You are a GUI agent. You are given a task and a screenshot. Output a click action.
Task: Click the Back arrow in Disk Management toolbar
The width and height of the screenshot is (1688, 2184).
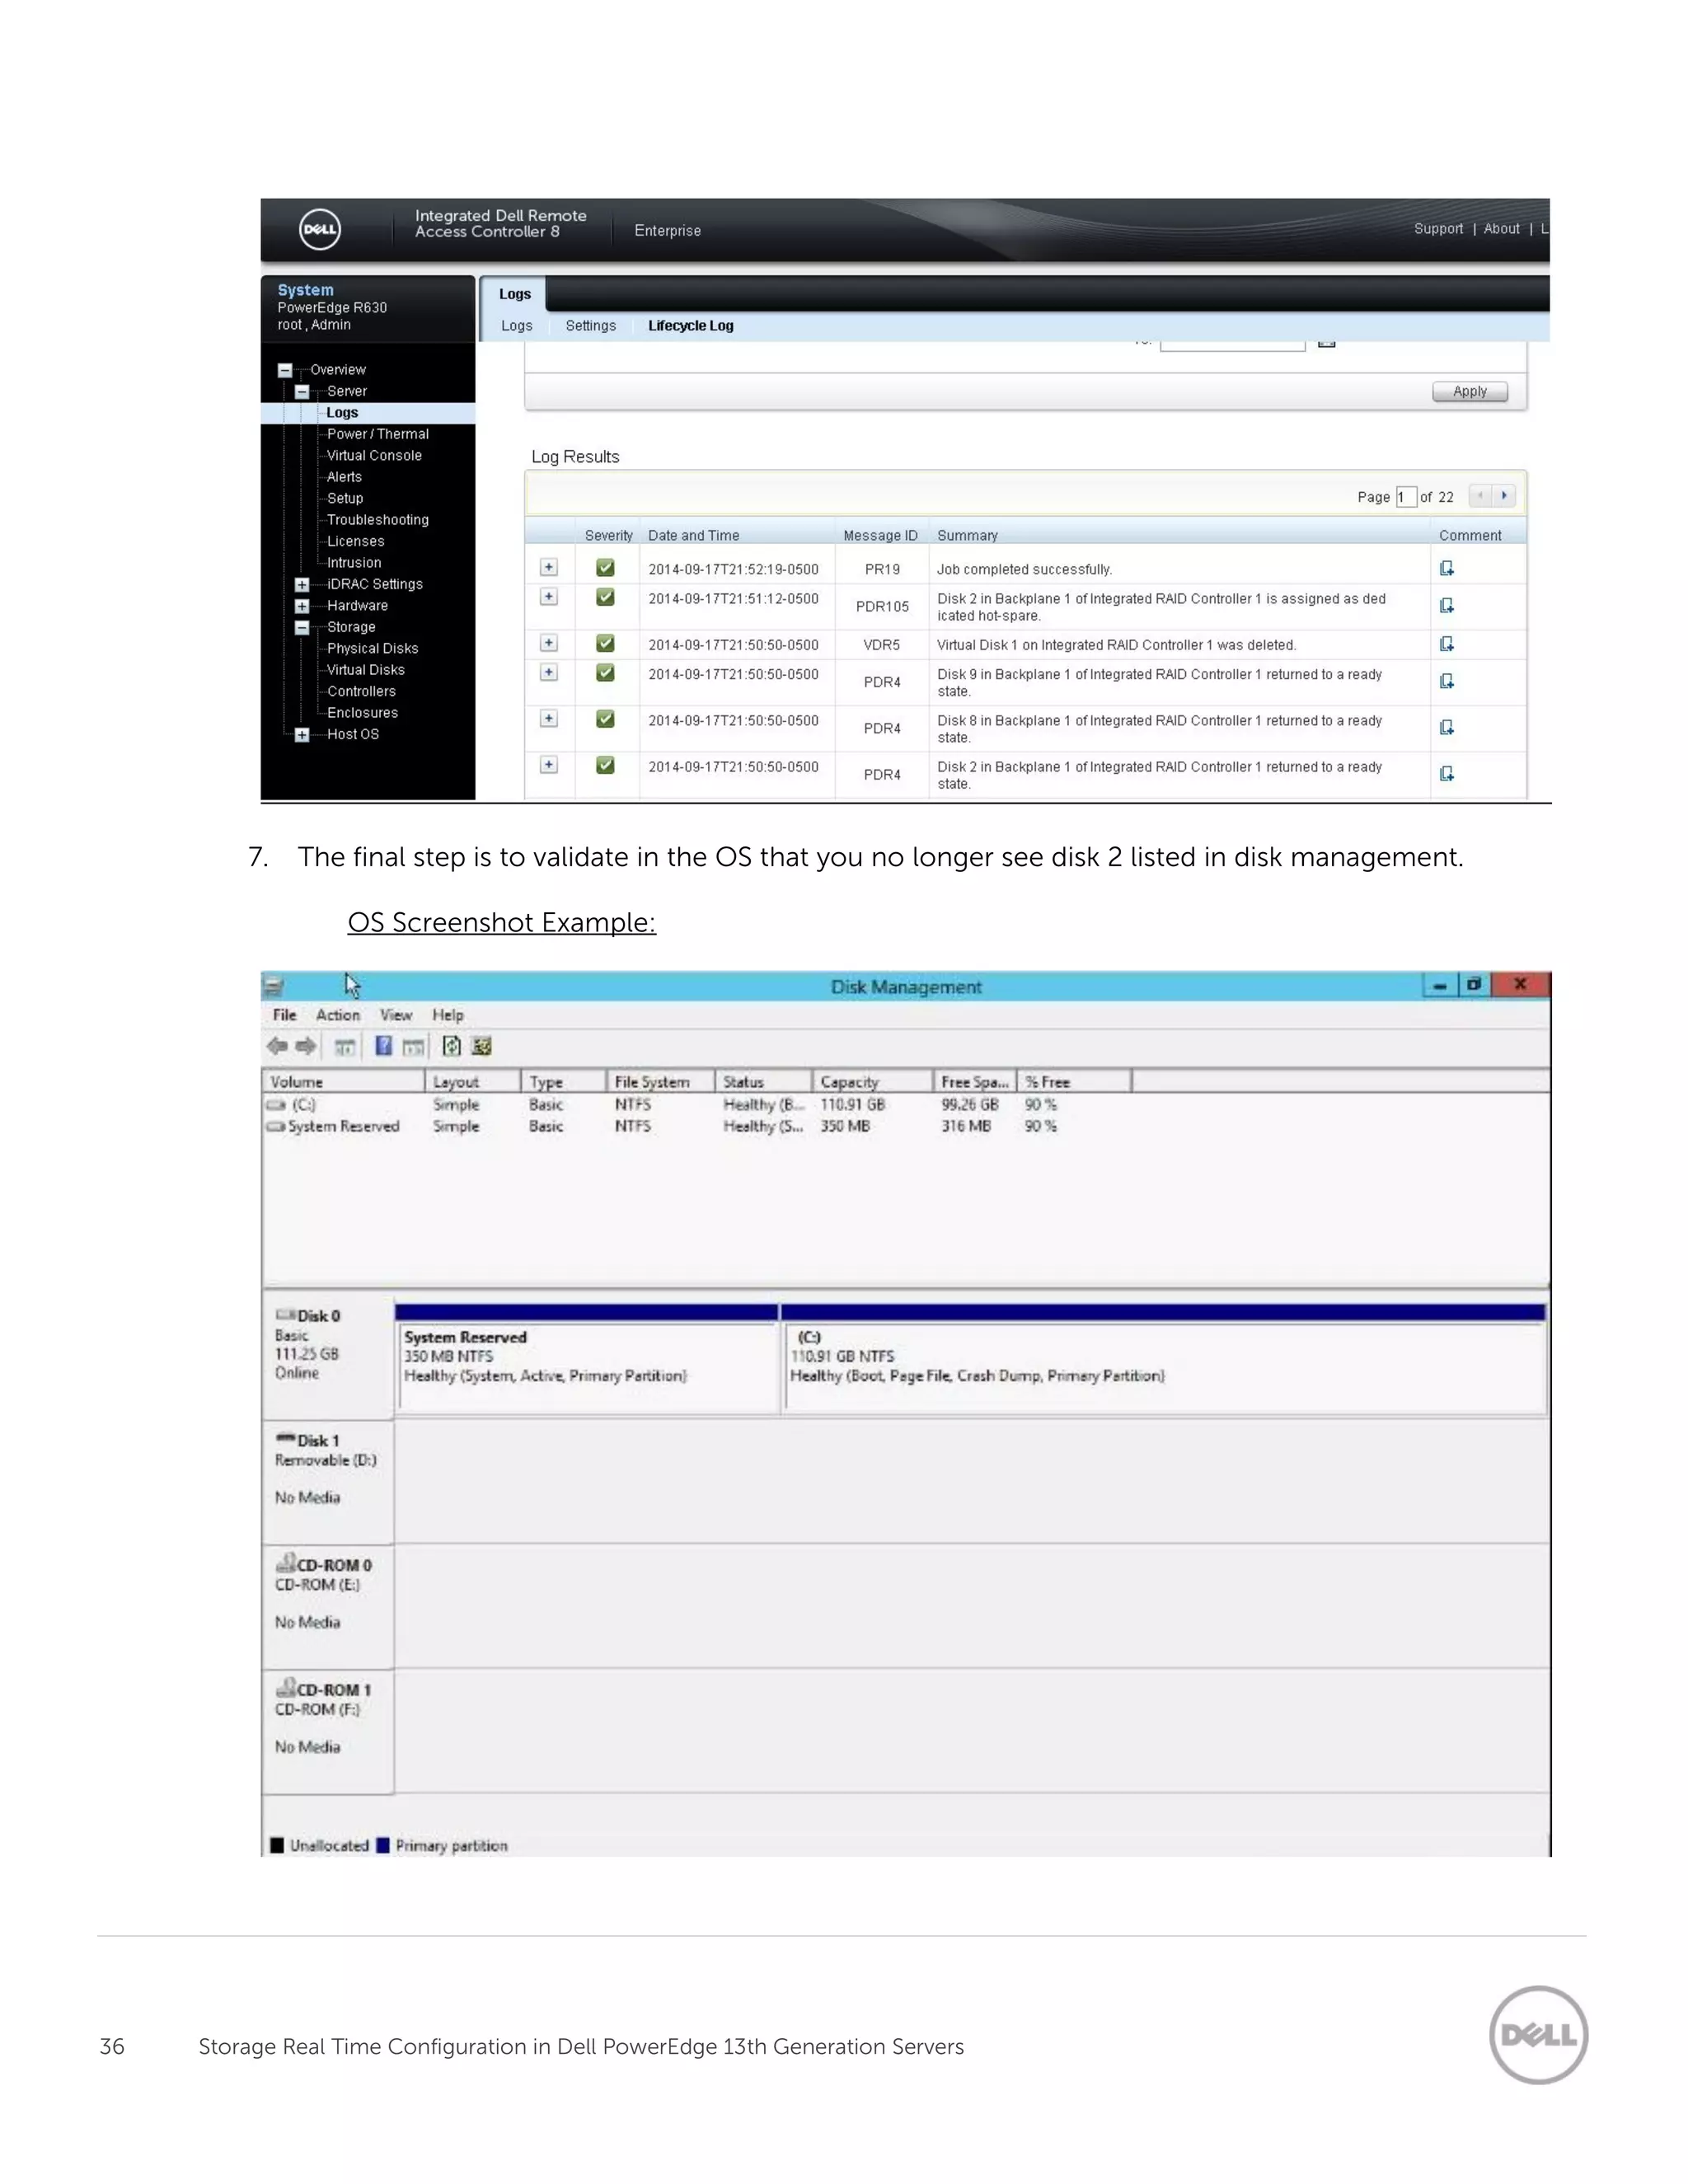point(277,1046)
